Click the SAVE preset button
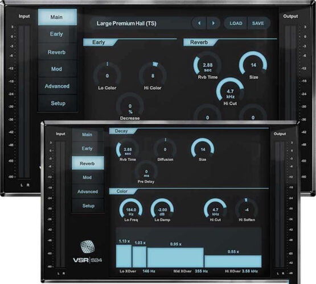Screen dimensions: 316x284 pyautogui.click(x=258, y=23)
